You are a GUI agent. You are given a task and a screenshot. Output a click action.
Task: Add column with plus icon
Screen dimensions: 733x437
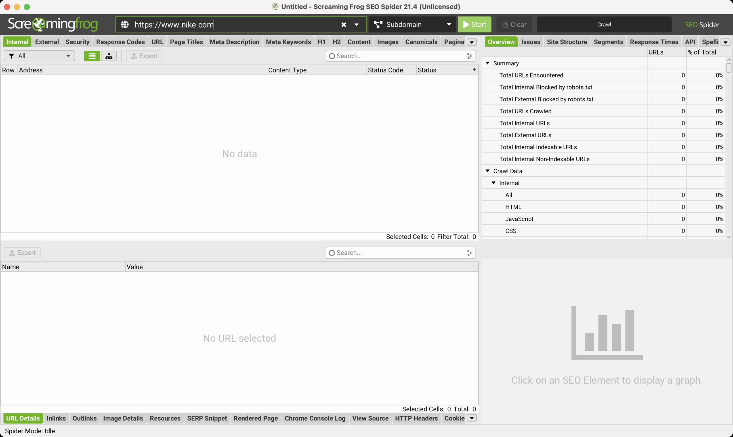[x=474, y=70]
